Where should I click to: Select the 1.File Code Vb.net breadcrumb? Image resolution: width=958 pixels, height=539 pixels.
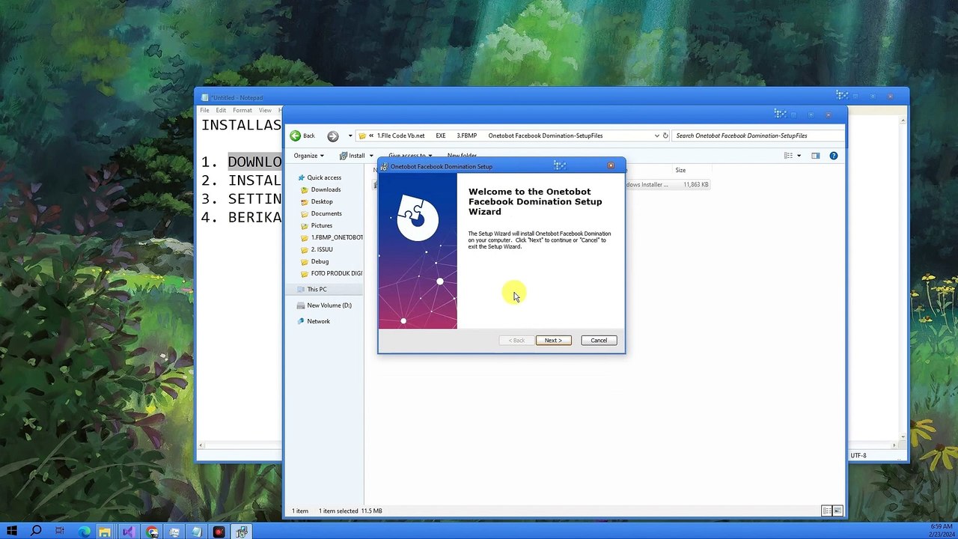[400, 135]
